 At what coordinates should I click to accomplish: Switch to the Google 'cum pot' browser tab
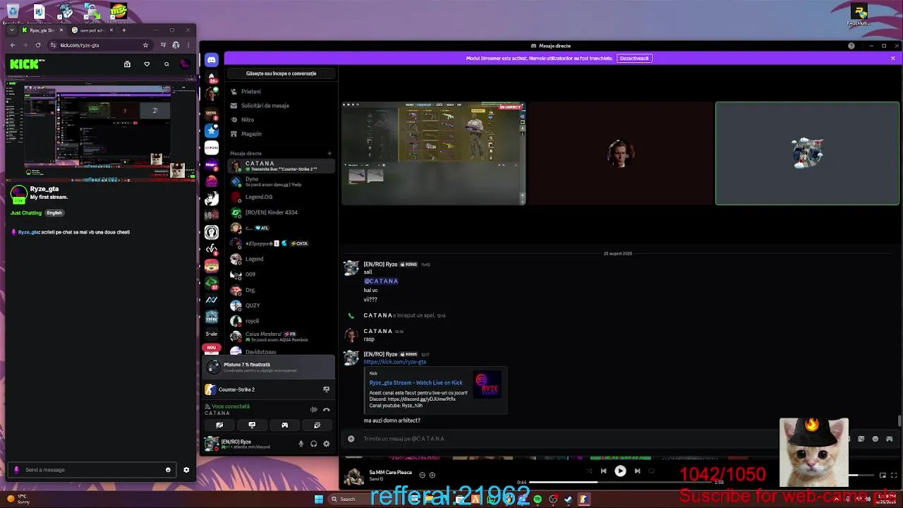coord(92,30)
